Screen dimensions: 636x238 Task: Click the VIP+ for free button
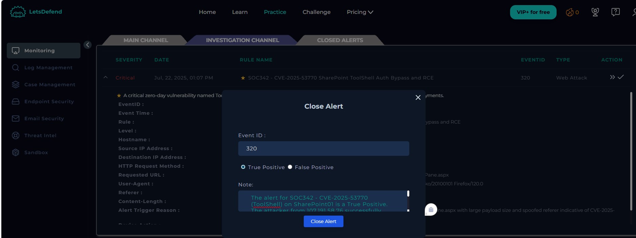[x=533, y=12]
